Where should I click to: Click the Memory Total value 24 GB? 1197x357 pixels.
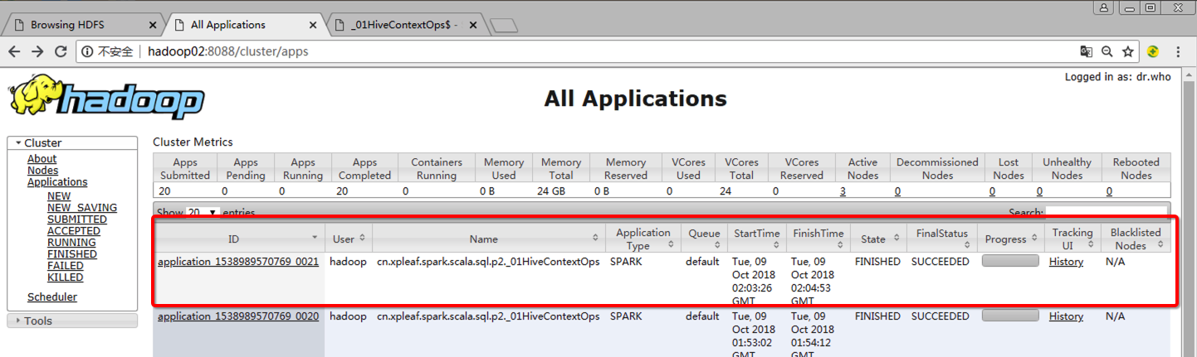552,191
